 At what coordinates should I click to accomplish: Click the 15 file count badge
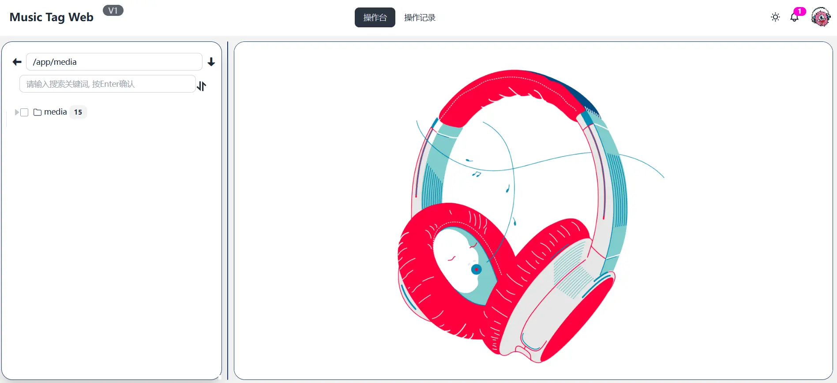(x=78, y=112)
